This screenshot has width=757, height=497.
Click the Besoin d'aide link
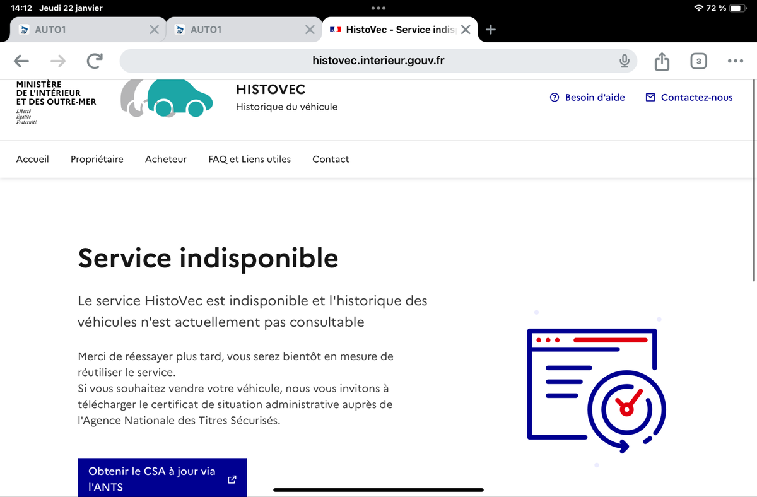[587, 98]
